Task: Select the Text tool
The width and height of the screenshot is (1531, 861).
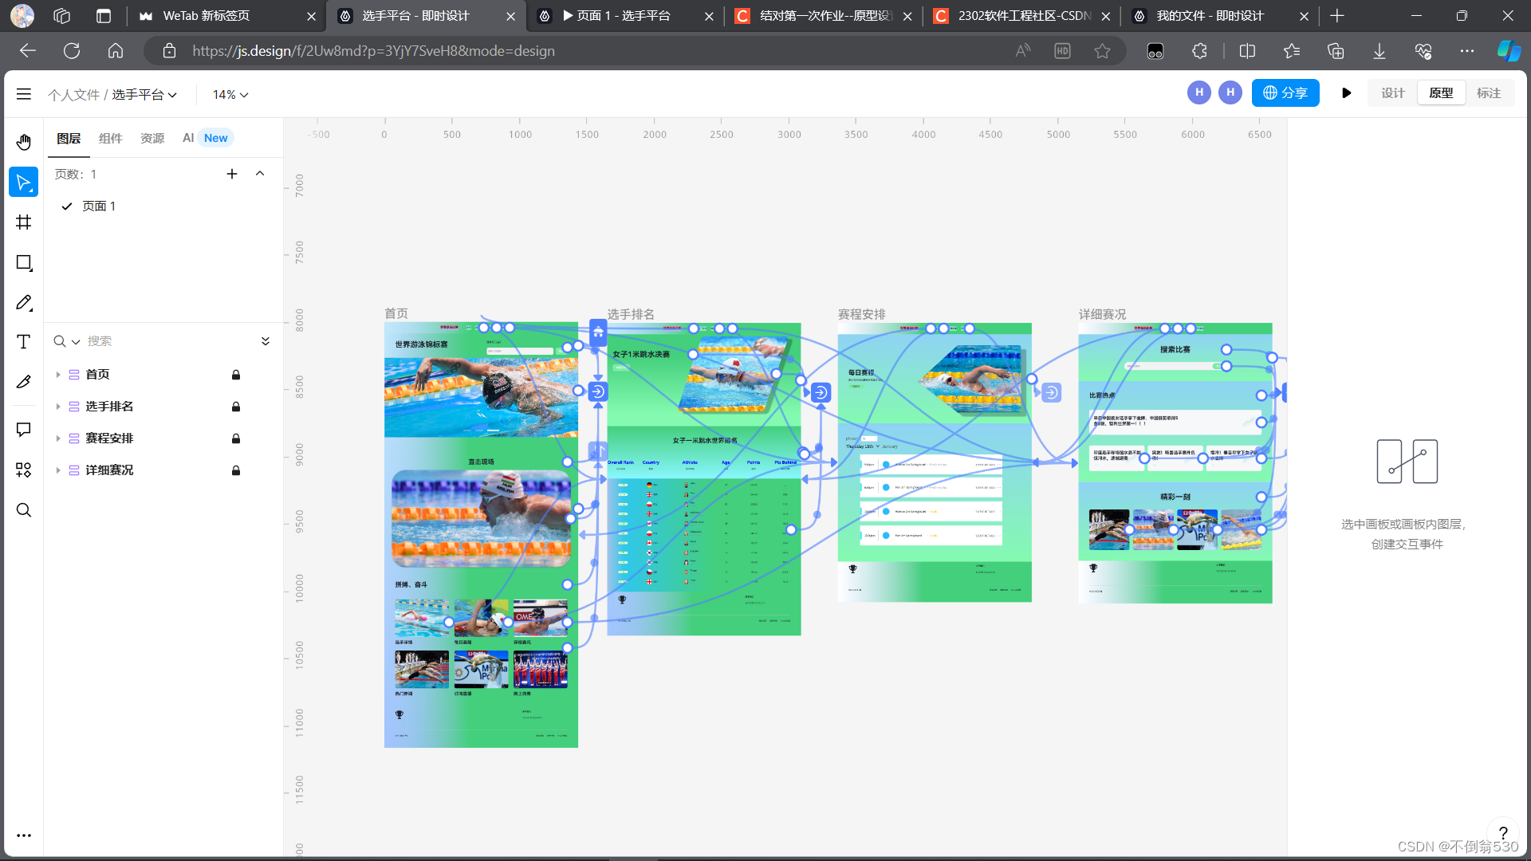Action: coord(24,342)
